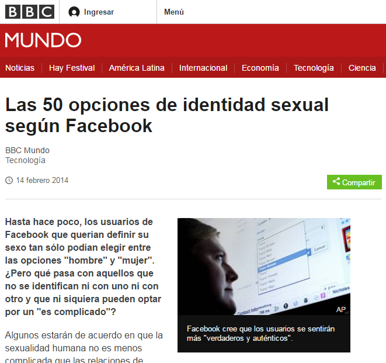
Task: Click the MUNDO banner logo
Action: pyautogui.click(x=43, y=40)
